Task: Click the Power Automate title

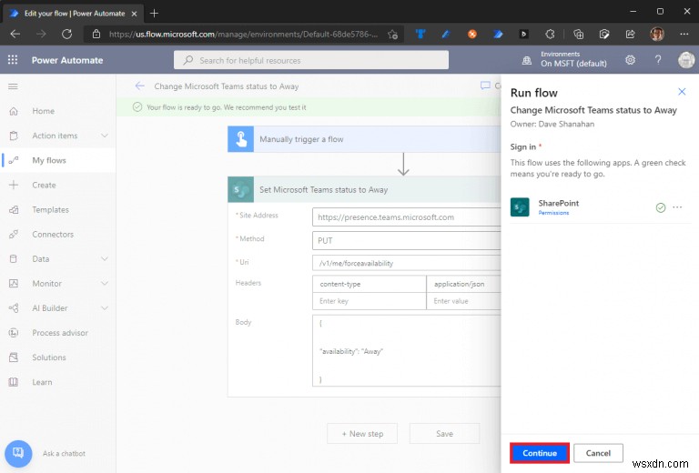Action: [67, 60]
